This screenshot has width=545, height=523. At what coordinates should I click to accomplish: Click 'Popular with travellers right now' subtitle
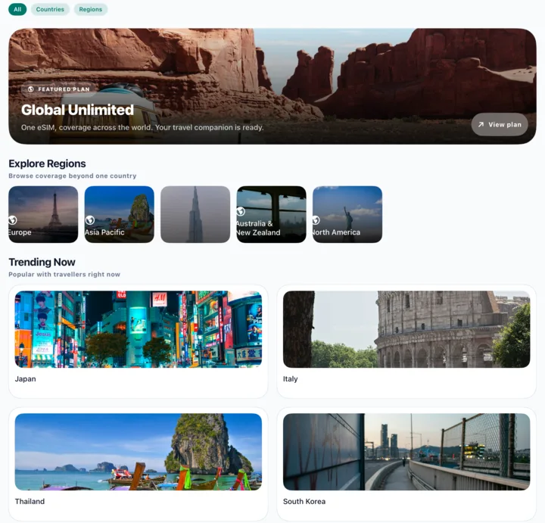(64, 274)
